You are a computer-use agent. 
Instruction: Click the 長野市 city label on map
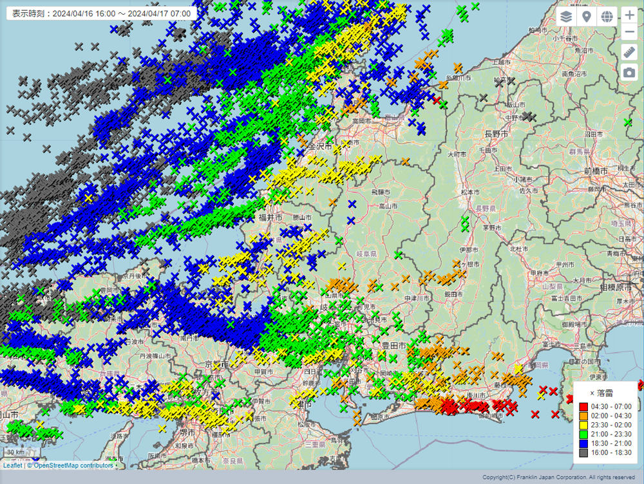click(496, 133)
